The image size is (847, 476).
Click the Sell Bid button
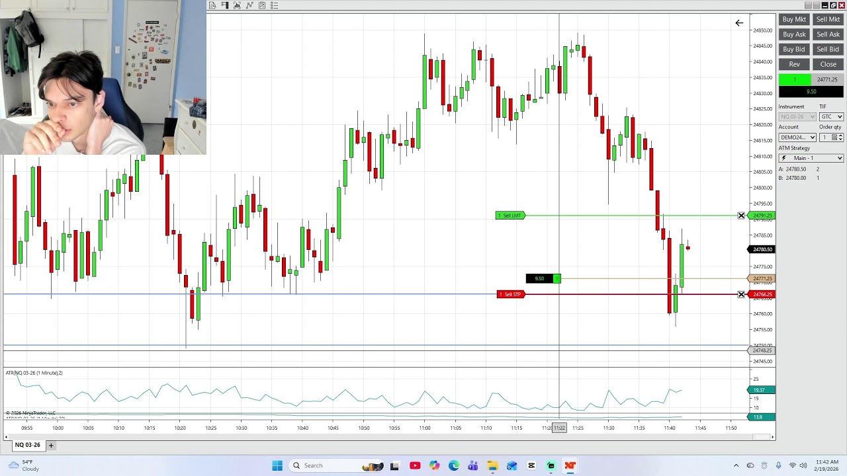(828, 50)
